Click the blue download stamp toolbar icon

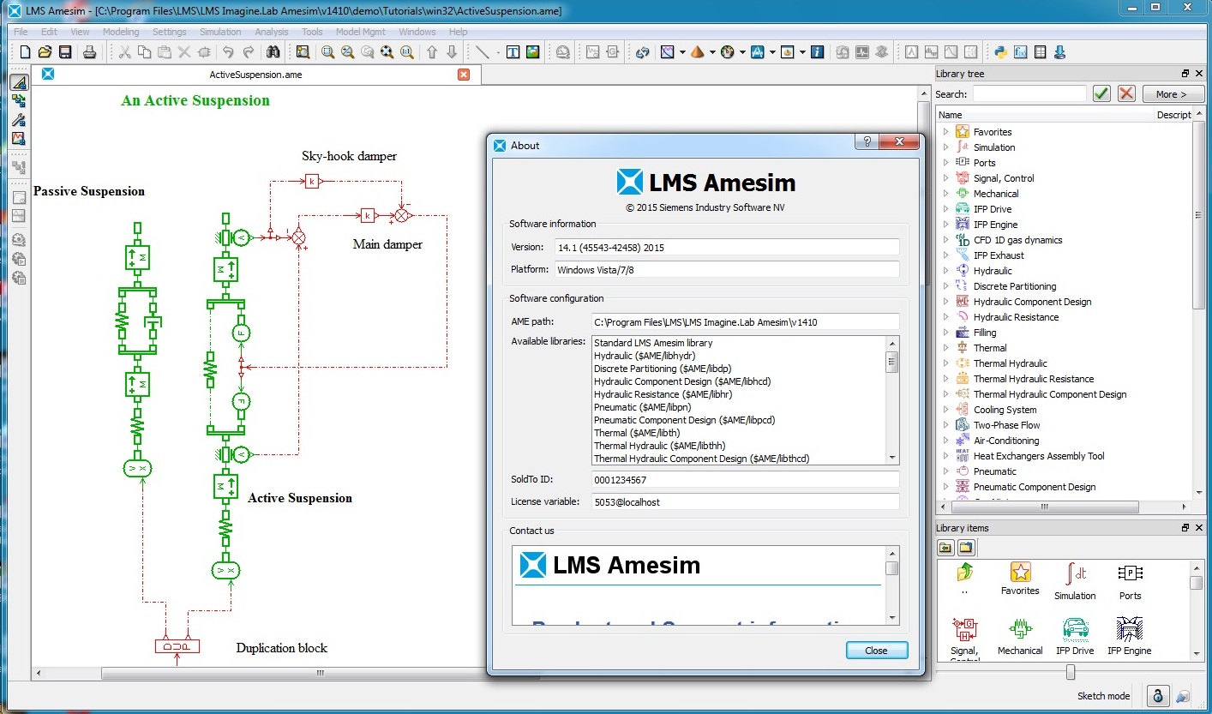point(1059,52)
